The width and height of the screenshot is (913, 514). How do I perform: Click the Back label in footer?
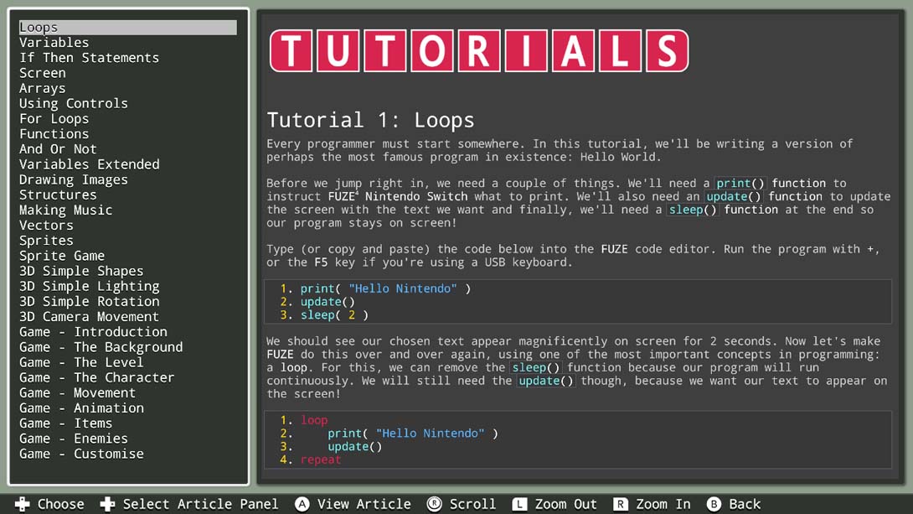pos(745,504)
